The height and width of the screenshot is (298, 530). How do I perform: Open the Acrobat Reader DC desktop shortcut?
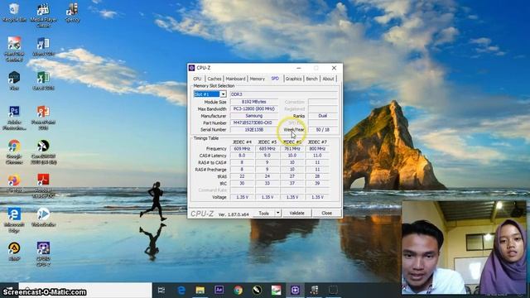pyautogui.click(x=43, y=185)
